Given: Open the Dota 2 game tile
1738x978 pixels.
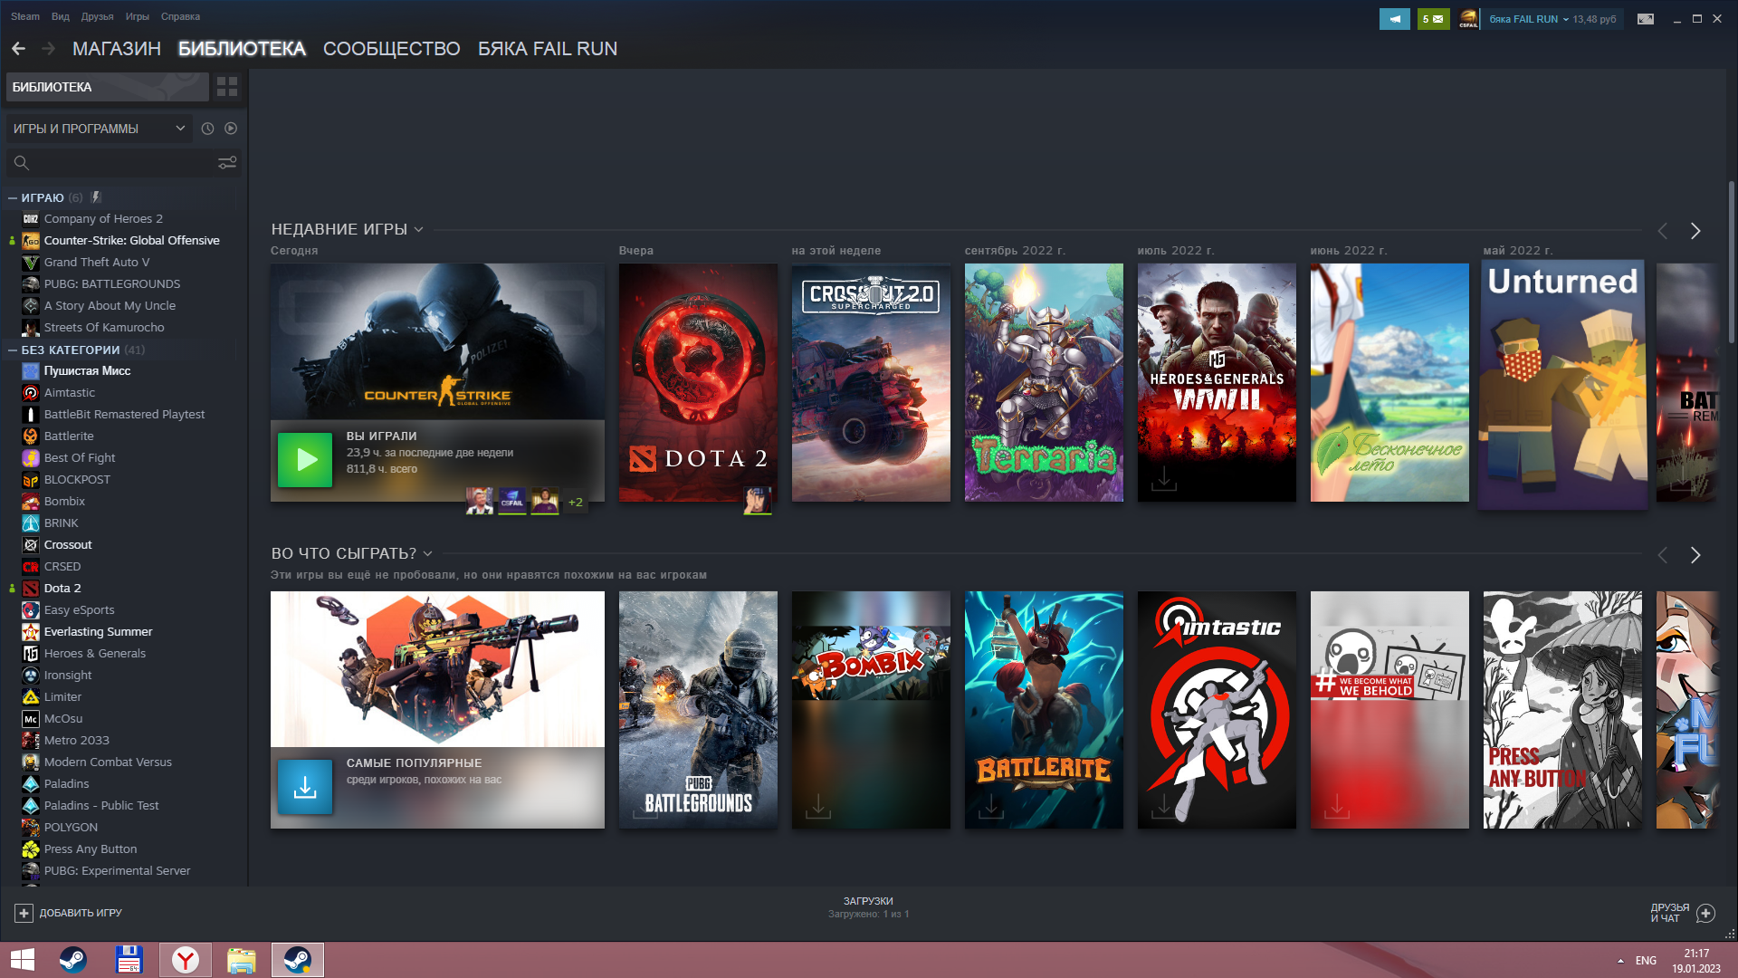Looking at the screenshot, I should point(698,382).
